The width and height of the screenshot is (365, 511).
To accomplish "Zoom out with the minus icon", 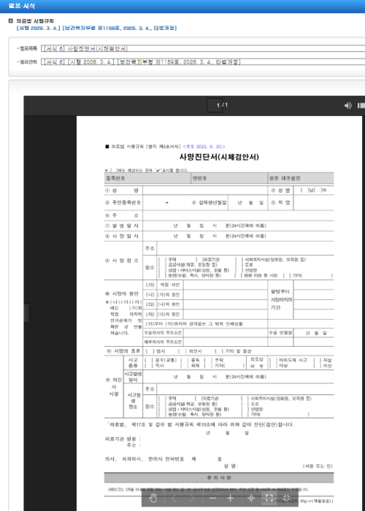I will click(x=213, y=499).
